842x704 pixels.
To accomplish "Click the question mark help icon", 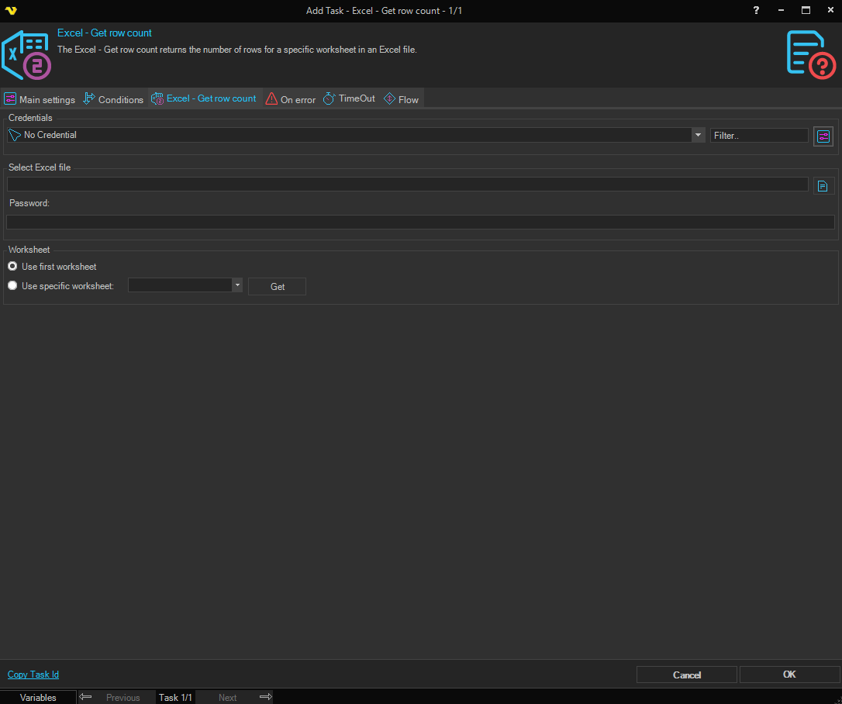I will [x=756, y=10].
